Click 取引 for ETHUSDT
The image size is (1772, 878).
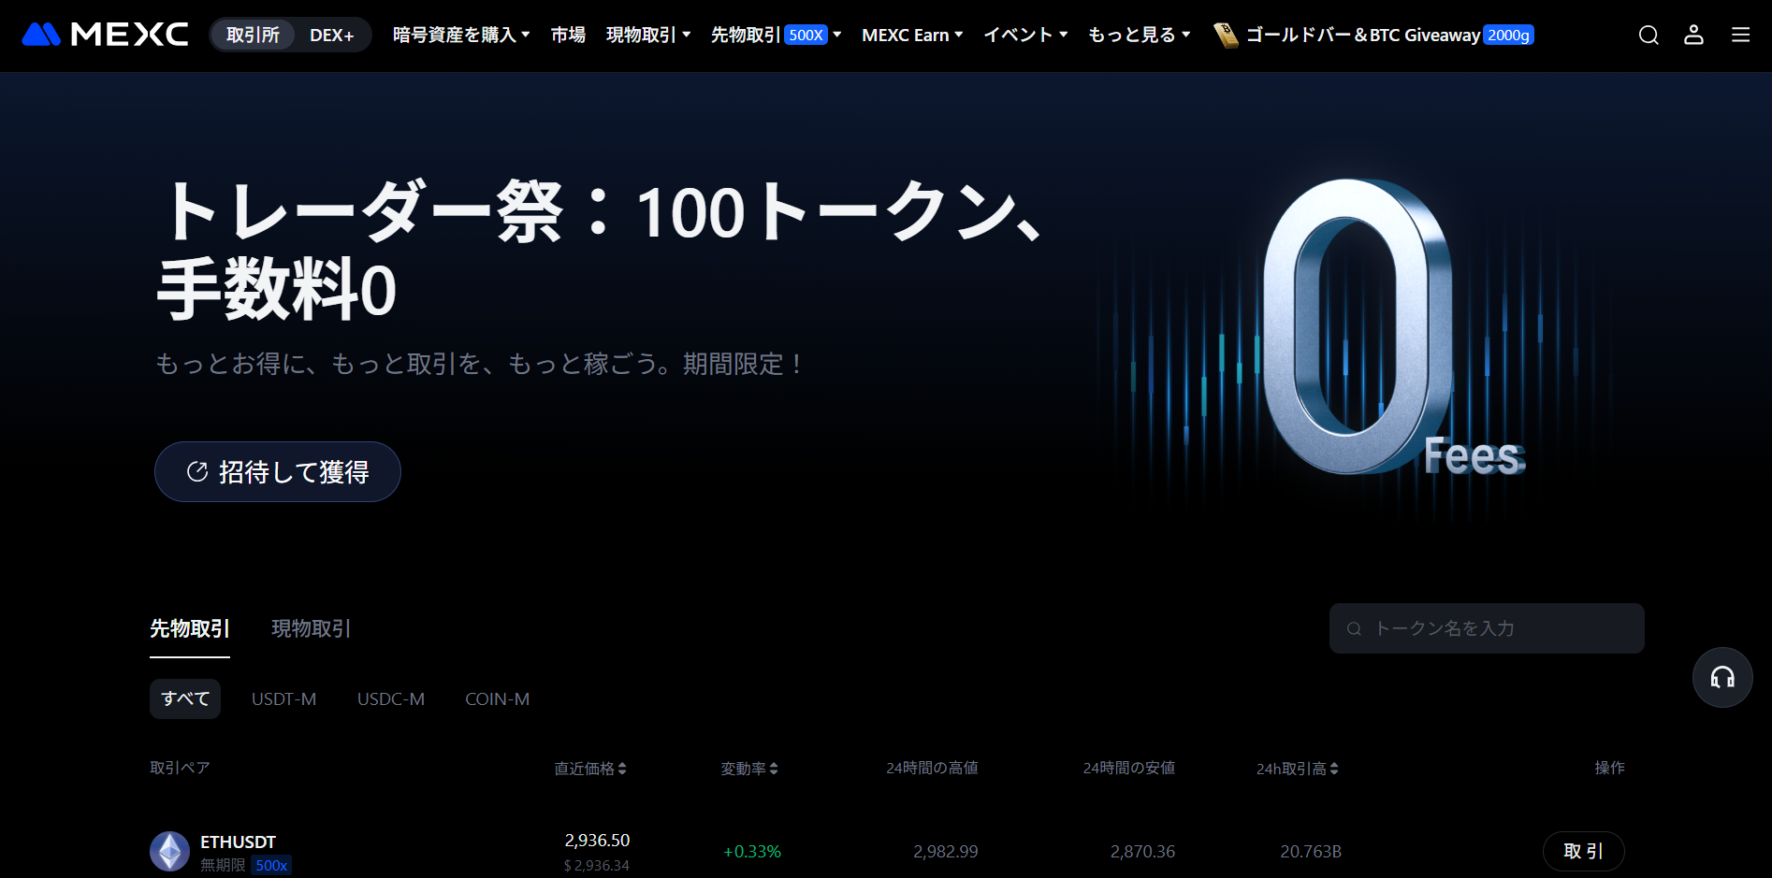[1583, 851]
